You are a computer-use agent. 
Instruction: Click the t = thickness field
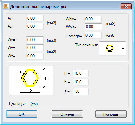(81, 91)
